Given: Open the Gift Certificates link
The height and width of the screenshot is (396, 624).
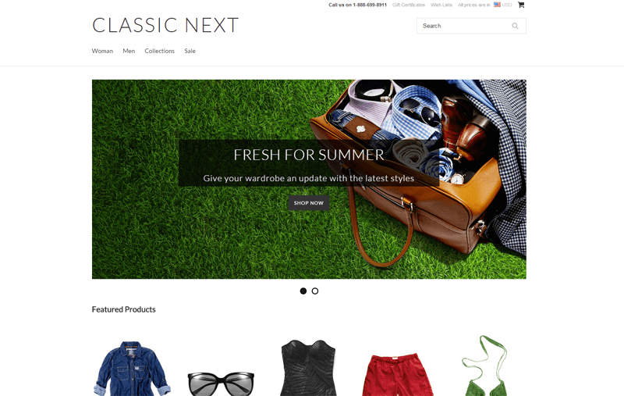Looking at the screenshot, I should point(408,5).
